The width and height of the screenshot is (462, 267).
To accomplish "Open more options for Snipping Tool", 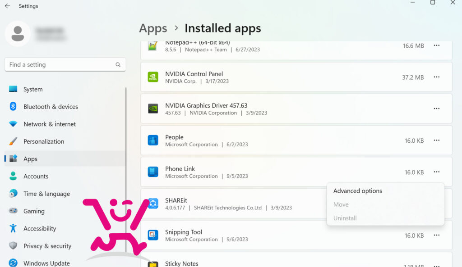I will tap(436, 235).
